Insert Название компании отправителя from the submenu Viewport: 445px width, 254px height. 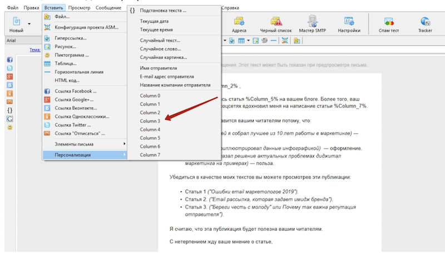coord(174,85)
